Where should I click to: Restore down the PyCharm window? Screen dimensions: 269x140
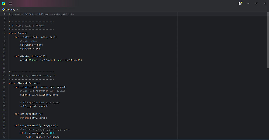pos(256,3)
